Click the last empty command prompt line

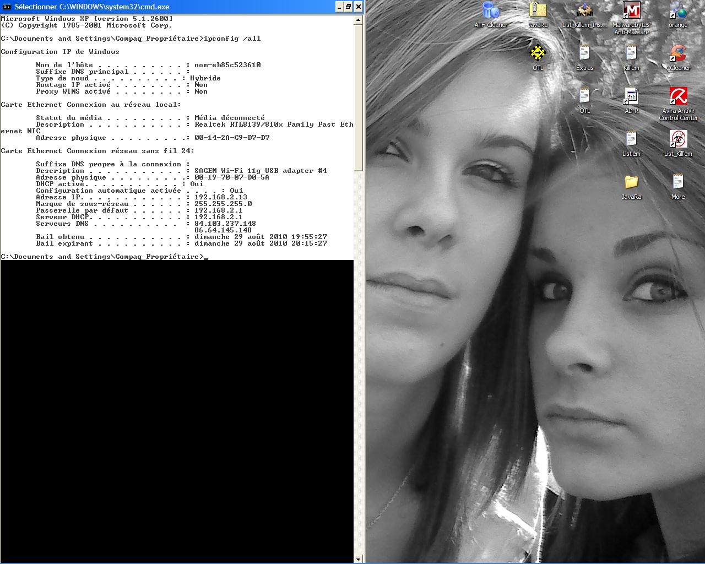[104, 257]
